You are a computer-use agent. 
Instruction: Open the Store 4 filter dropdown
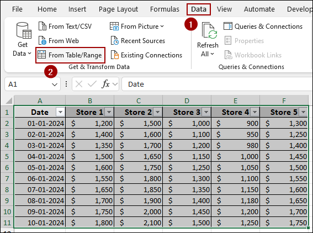254,112
